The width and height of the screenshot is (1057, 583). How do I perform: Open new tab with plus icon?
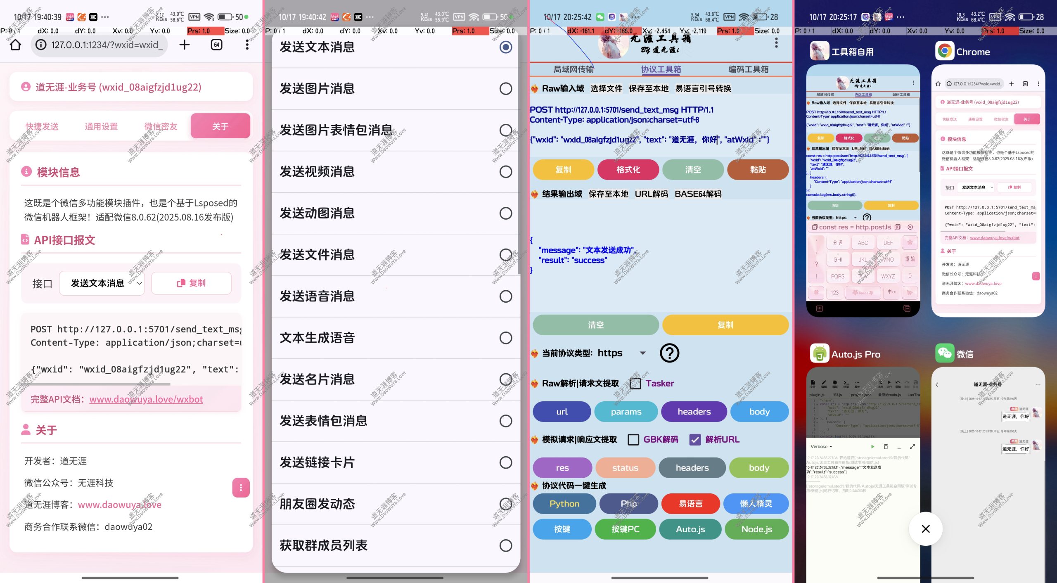coord(185,45)
